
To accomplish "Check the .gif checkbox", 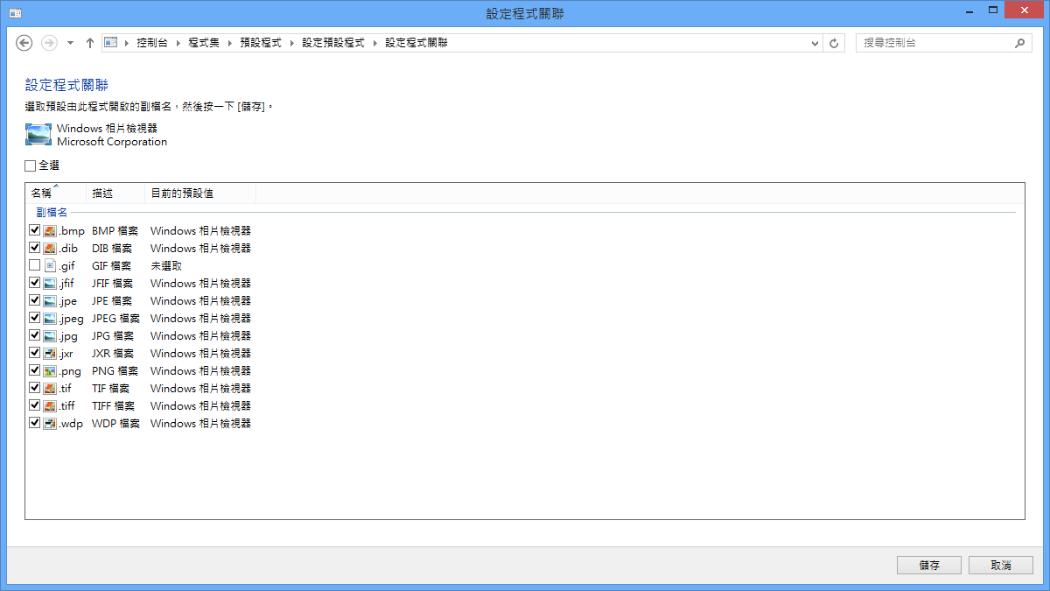I will tap(34, 265).
